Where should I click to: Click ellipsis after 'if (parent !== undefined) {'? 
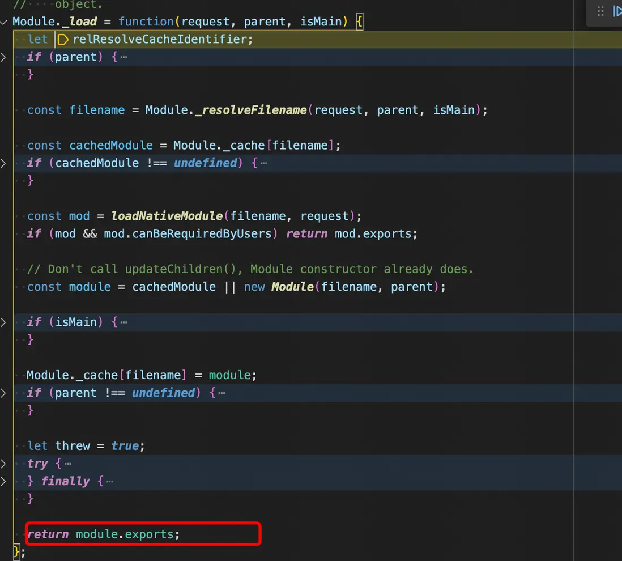221,393
